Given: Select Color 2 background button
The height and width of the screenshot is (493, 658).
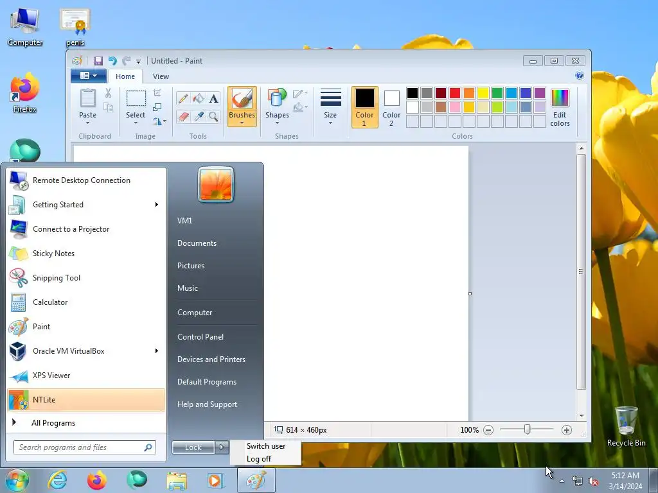Looking at the screenshot, I should pos(391,107).
